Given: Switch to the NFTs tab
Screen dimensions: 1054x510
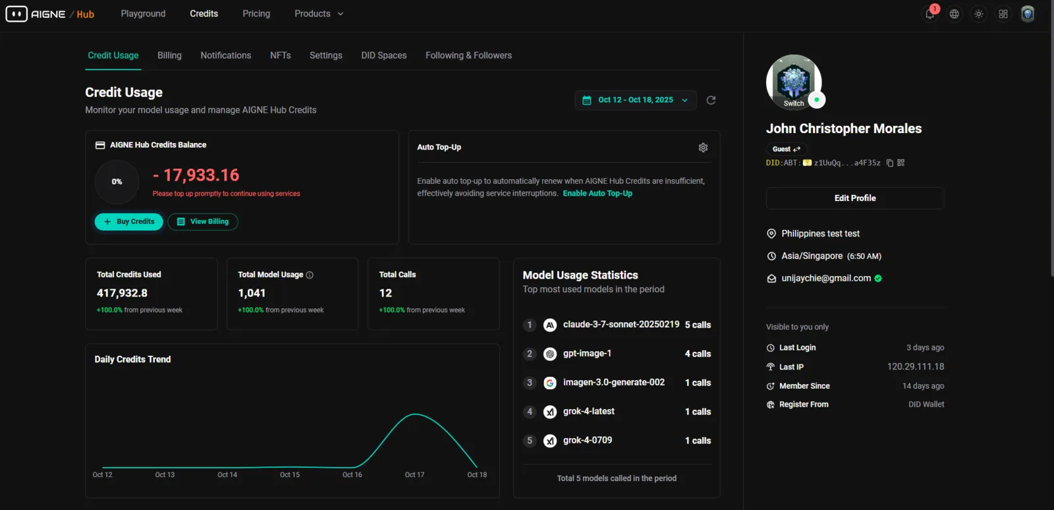Looking at the screenshot, I should coord(281,55).
